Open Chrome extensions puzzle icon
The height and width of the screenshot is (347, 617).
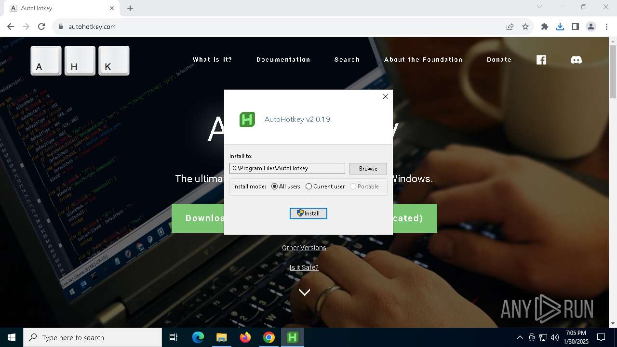[x=545, y=27]
